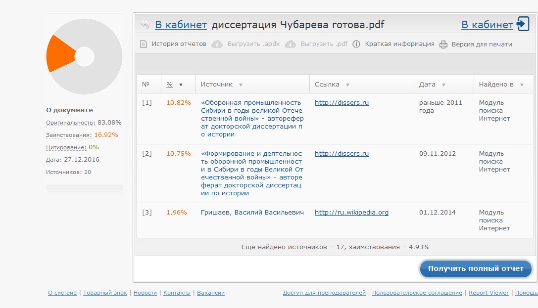Click the История отчетов document icon
538x308 pixels.
pyautogui.click(x=144, y=44)
